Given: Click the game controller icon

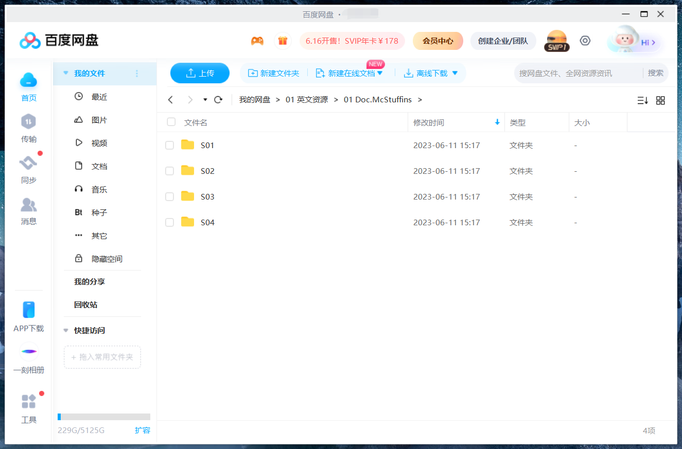Looking at the screenshot, I should 257,40.
